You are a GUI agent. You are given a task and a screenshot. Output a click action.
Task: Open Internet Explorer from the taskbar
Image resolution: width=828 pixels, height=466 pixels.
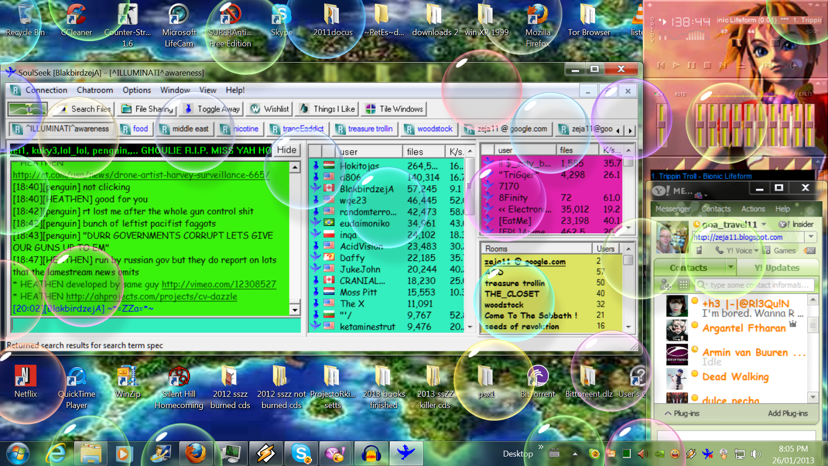click(x=56, y=454)
